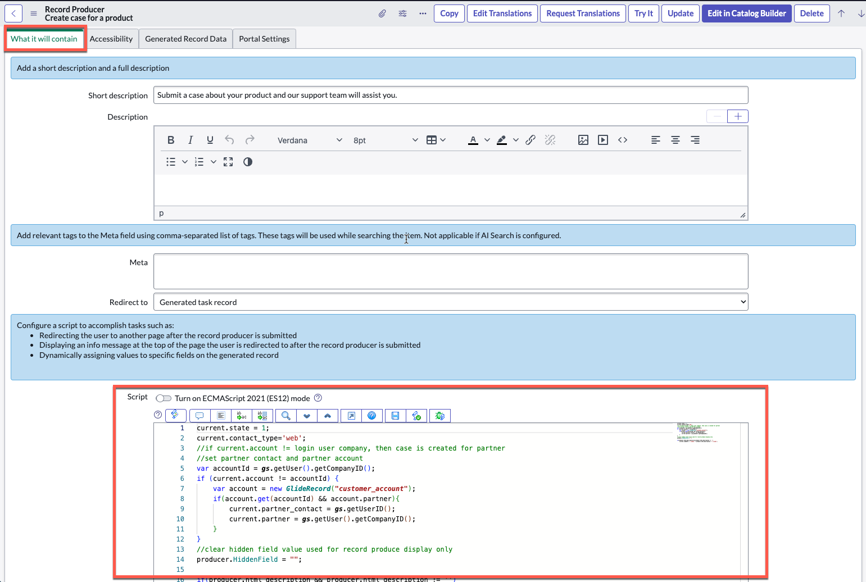
Task: Undo last edit in Description editor
Action: tap(229, 140)
